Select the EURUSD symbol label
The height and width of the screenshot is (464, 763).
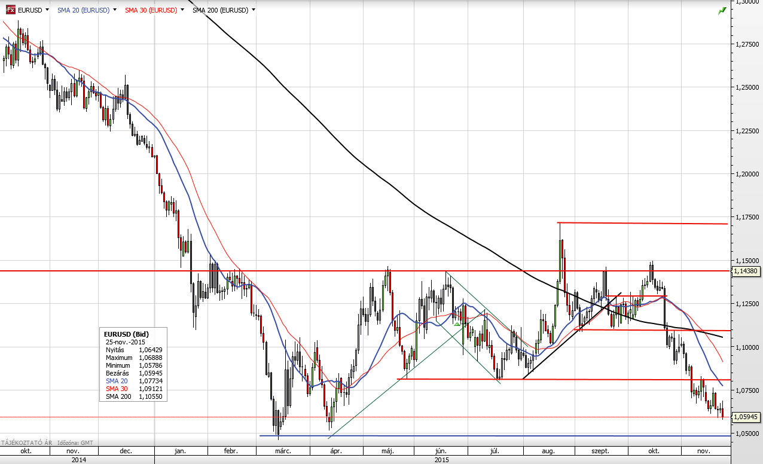click(x=30, y=10)
